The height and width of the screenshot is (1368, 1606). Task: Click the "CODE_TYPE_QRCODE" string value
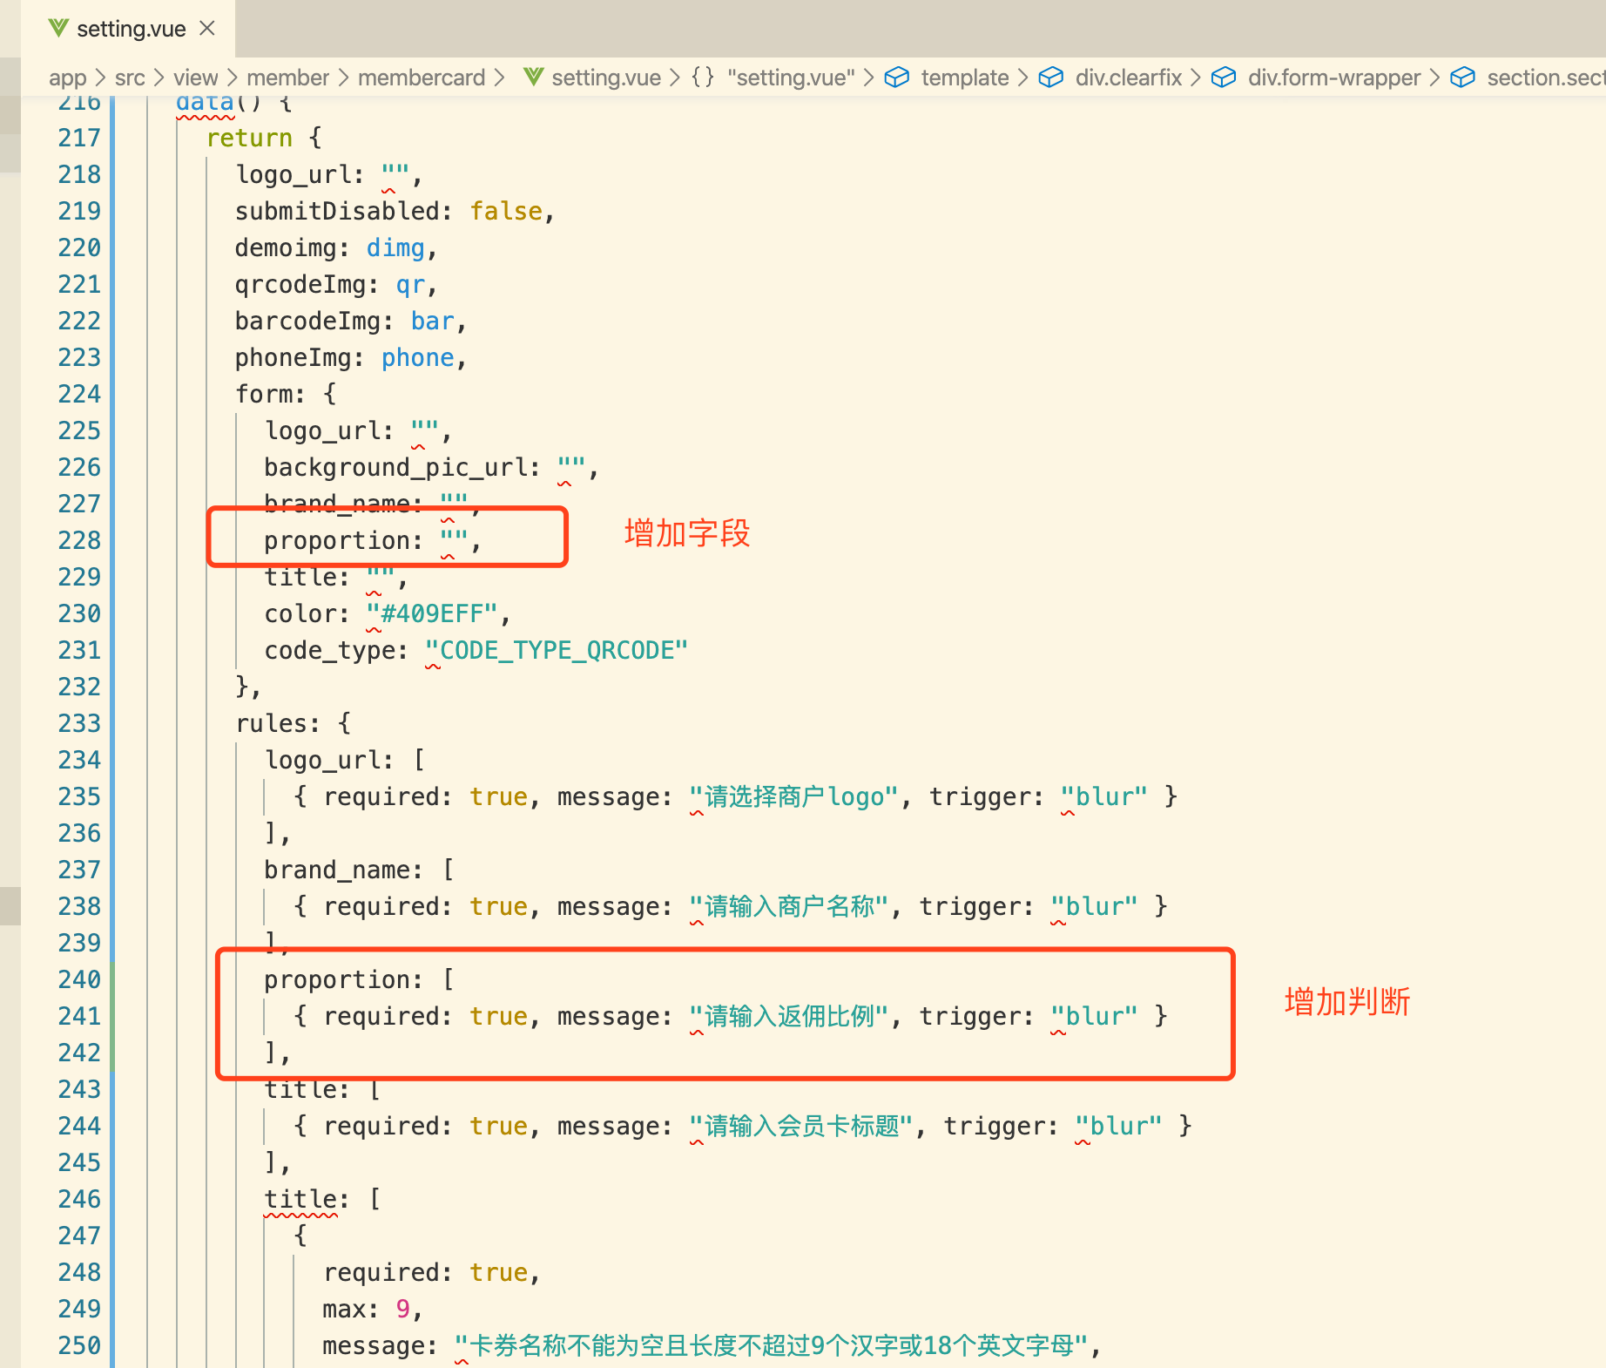point(557,650)
